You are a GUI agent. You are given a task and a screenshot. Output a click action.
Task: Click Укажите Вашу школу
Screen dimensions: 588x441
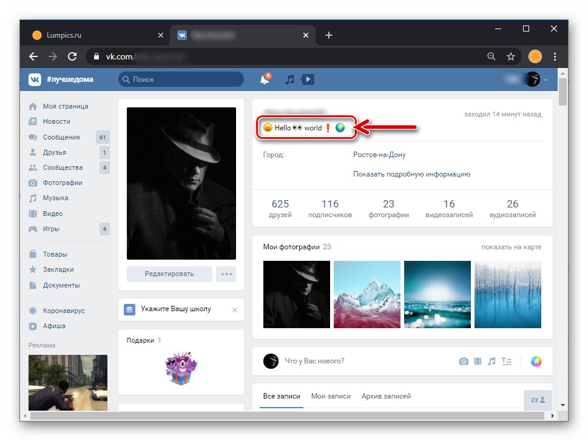click(176, 309)
